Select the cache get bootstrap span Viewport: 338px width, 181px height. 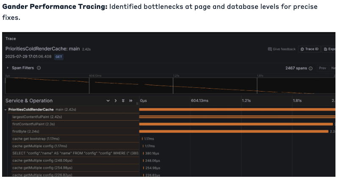point(75,139)
